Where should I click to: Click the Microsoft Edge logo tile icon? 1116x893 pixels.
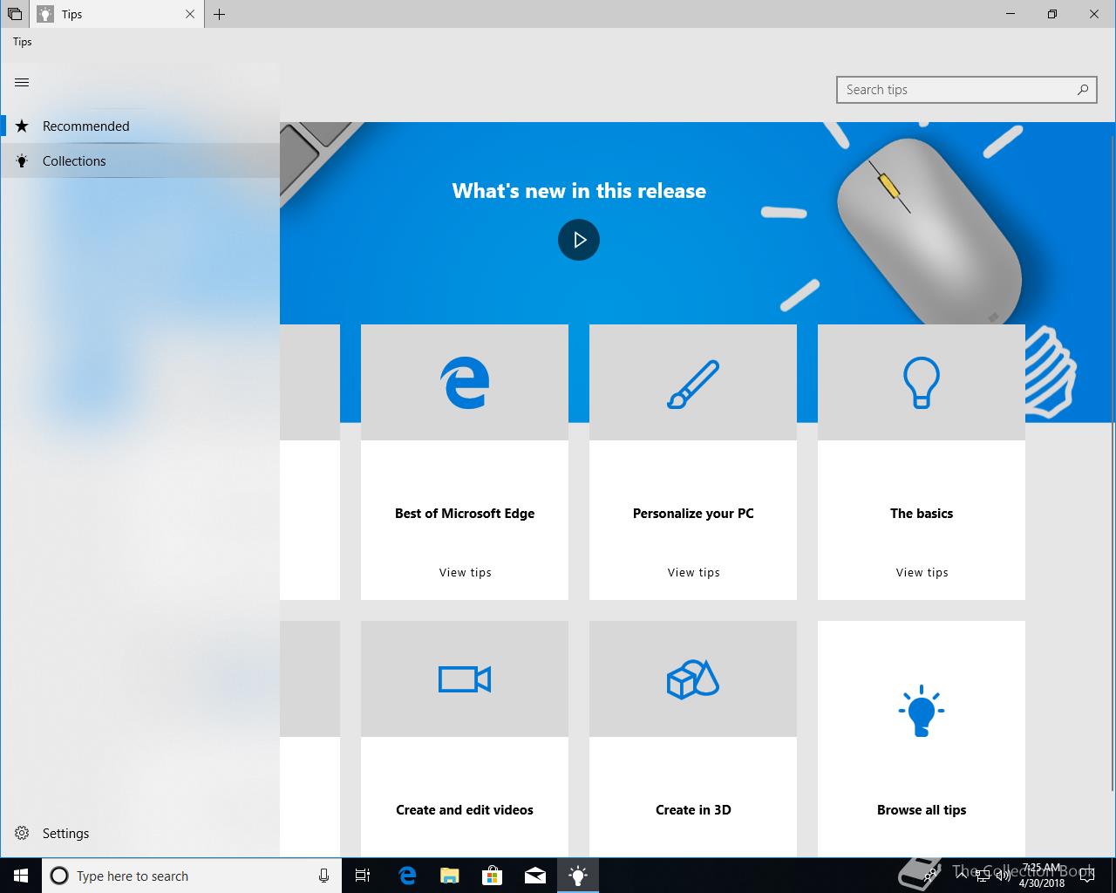coord(465,382)
